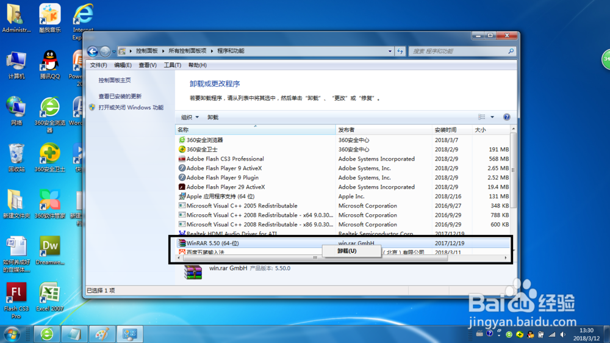Screen dimensions: 610x343
Task: Open the Paint taskbar button
Action: [102, 334]
